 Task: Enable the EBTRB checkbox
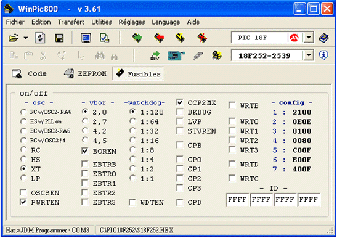tap(85, 164)
